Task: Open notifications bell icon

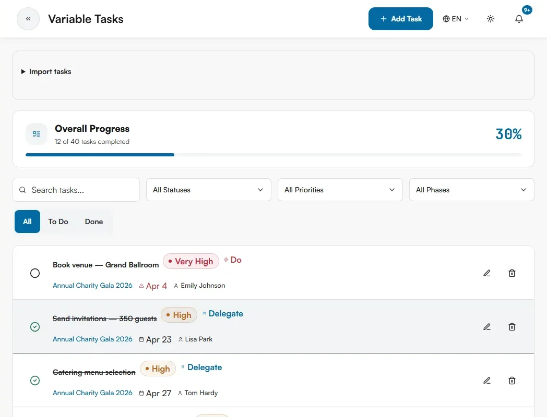Action: click(x=519, y=19)
